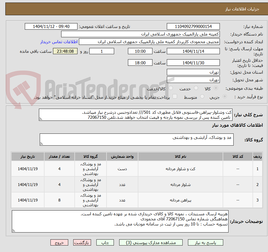Click the خروج exit button

point(59,243)
